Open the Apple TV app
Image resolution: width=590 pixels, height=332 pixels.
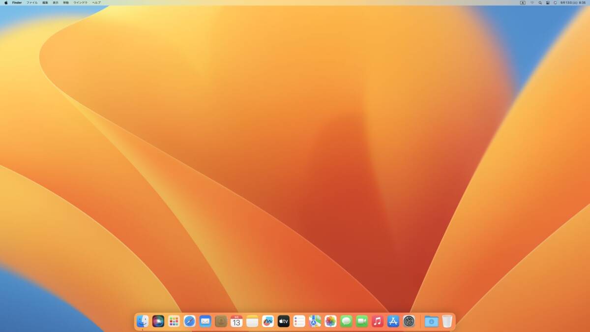point(284,322)
